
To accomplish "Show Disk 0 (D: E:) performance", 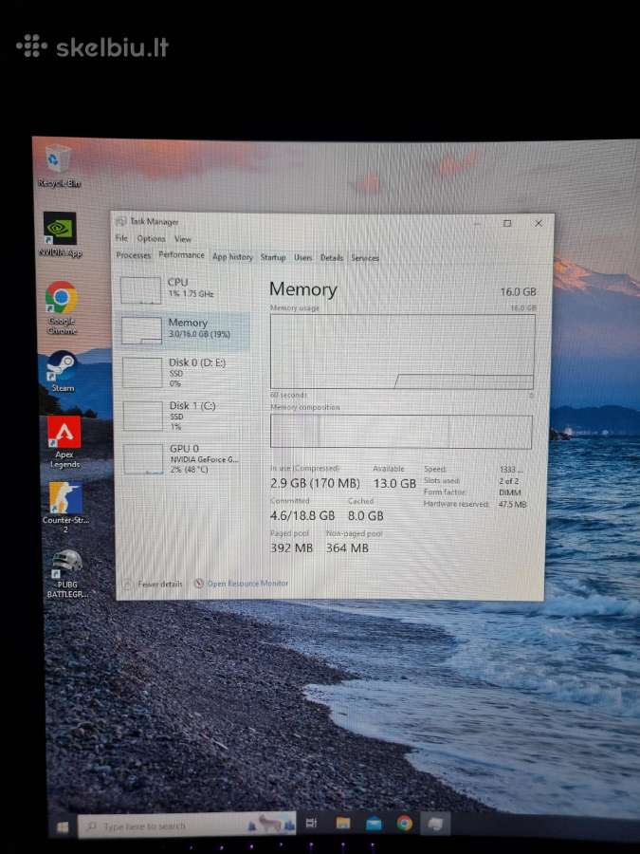I will 184,372.
